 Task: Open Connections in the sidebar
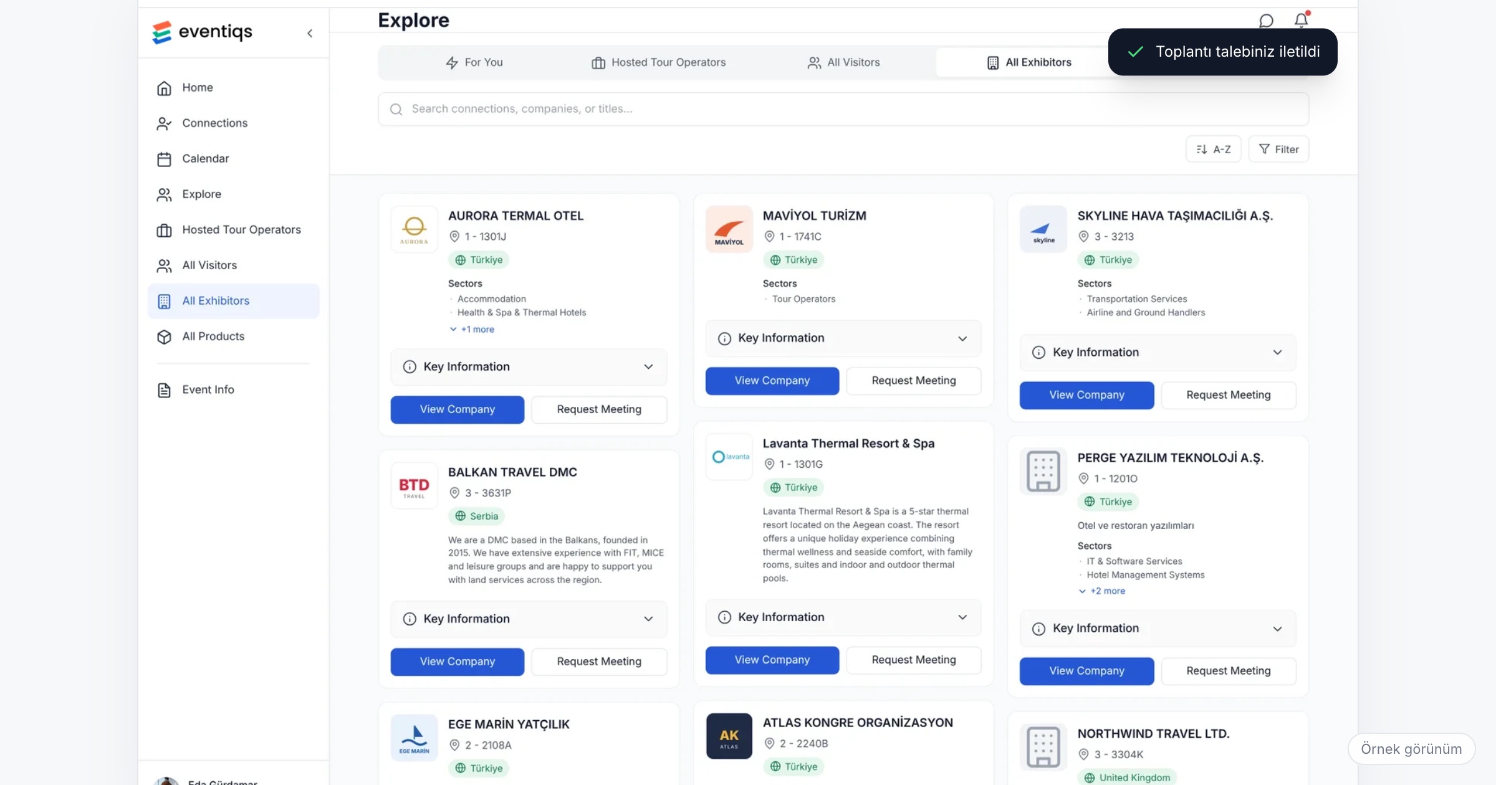tap(234, 123)
